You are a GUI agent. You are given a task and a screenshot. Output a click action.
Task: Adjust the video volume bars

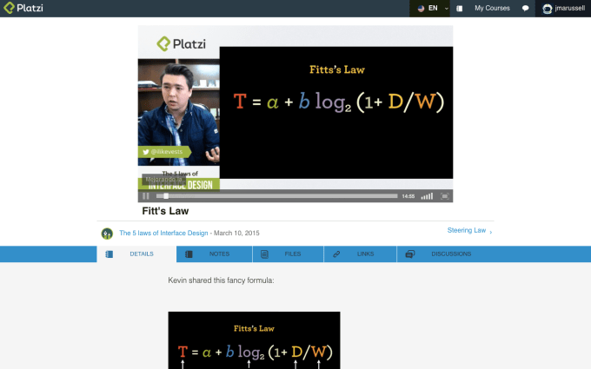point(427,196)
